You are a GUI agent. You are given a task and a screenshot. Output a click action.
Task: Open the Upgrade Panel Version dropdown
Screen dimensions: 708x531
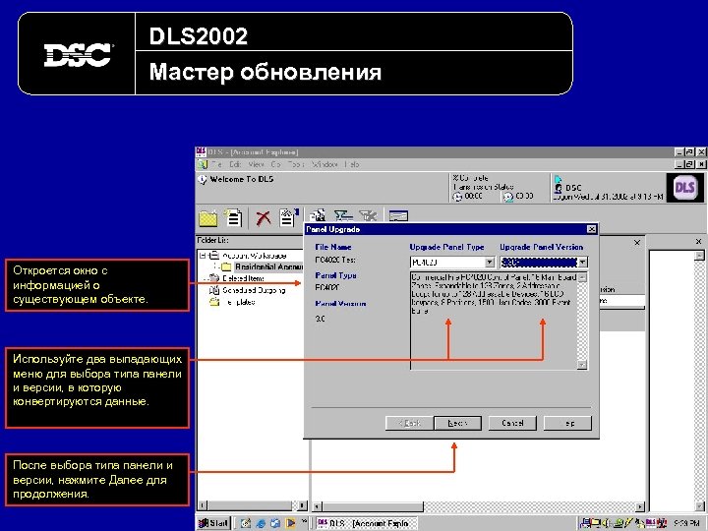(x=583, y=263)
